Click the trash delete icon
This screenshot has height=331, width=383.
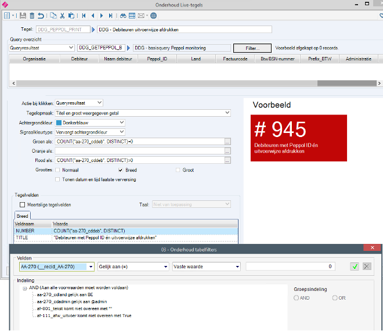pos(32,16)
